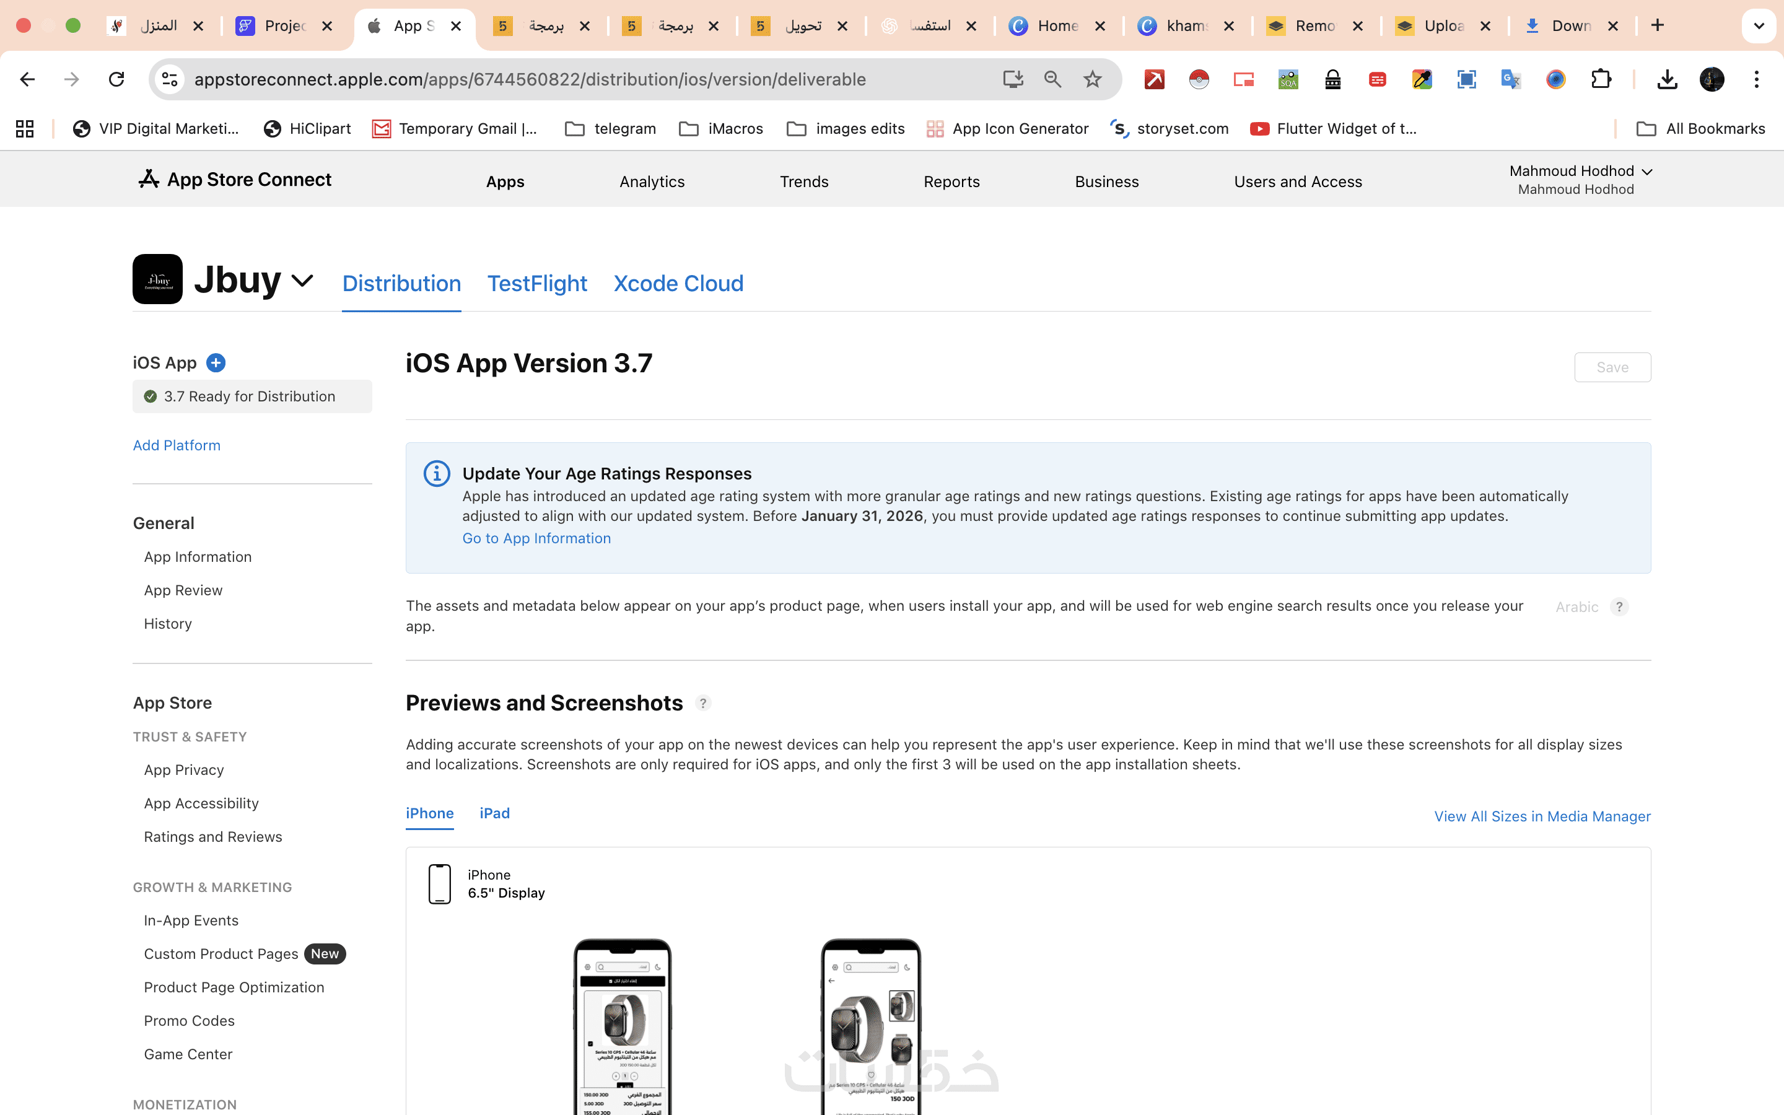Open Chrome downloads icon in toolbar
1784x1115 pixels.
point(1667,79)
